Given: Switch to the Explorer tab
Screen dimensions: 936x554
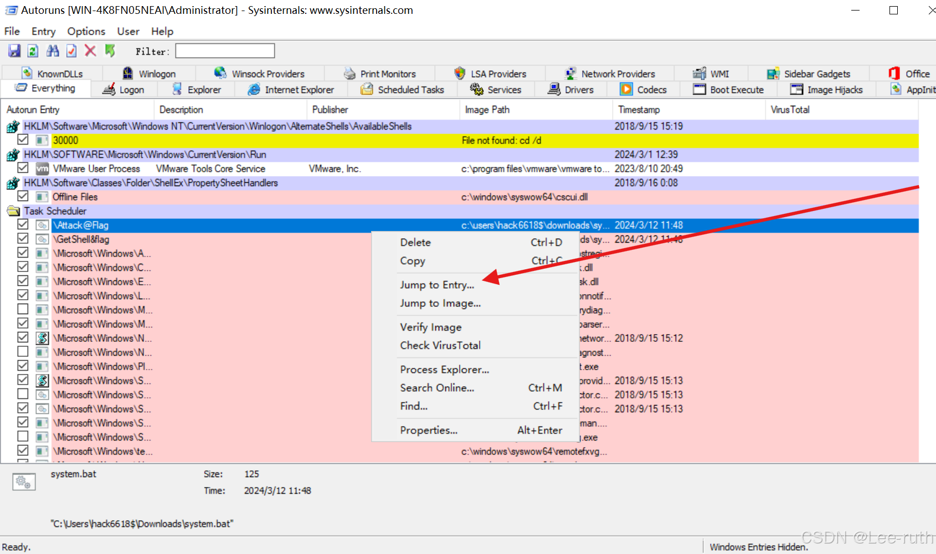Looking at the screenshot, I should point(196,89).
